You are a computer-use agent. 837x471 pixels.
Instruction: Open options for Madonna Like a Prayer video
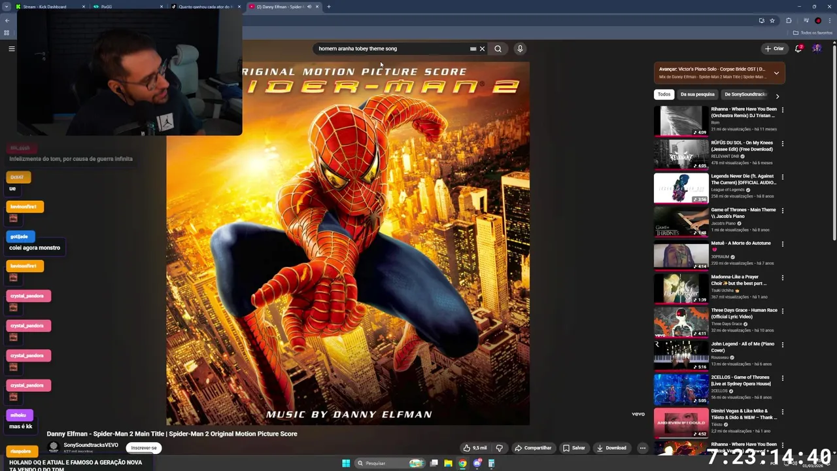point(783,277)
